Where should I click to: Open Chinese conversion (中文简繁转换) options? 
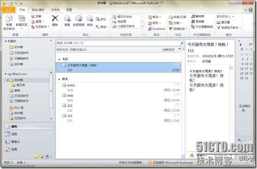point(202,27)
